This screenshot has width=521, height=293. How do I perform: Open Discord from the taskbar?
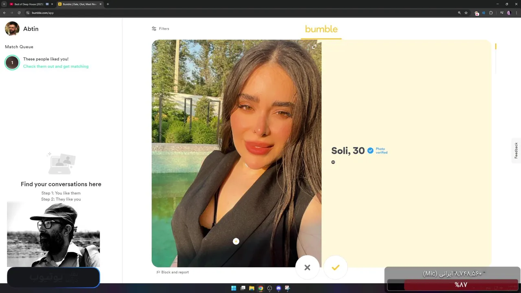[278, 288]
